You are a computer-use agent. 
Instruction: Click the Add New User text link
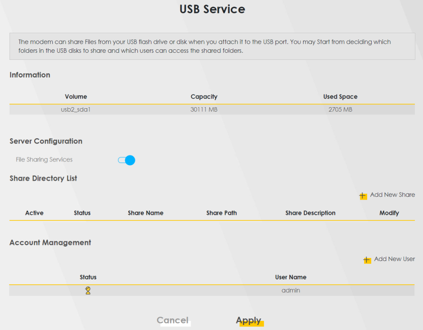tap(394, 259)
